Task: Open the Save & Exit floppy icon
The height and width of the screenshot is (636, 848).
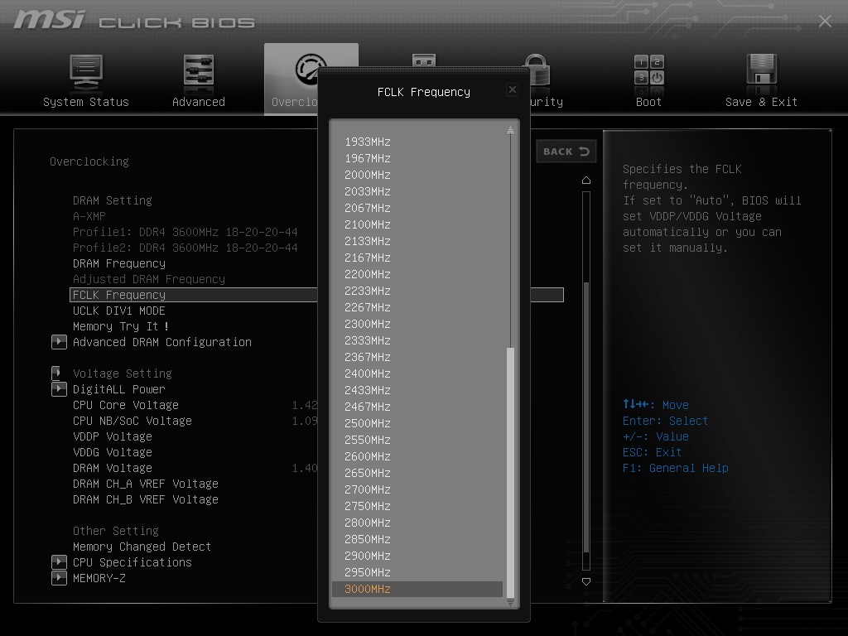Action: [762, 70]
